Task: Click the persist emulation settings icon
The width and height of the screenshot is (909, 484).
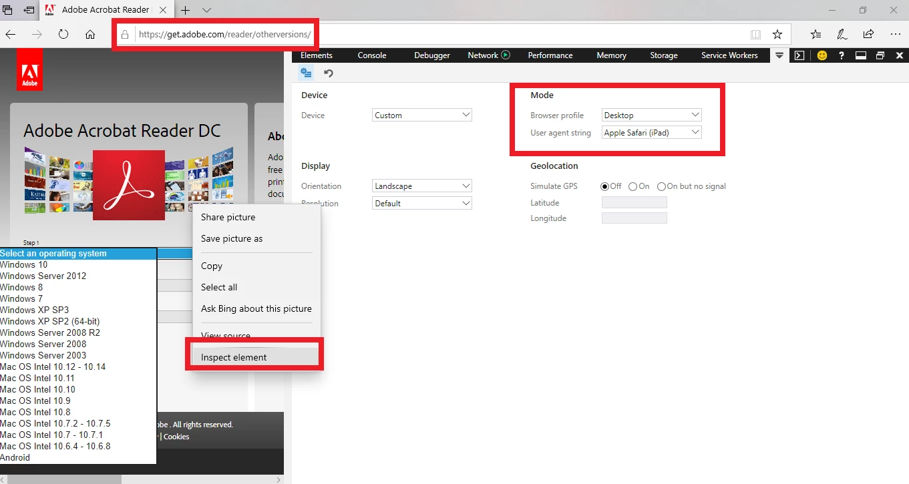Action: (x=306, y=73)
